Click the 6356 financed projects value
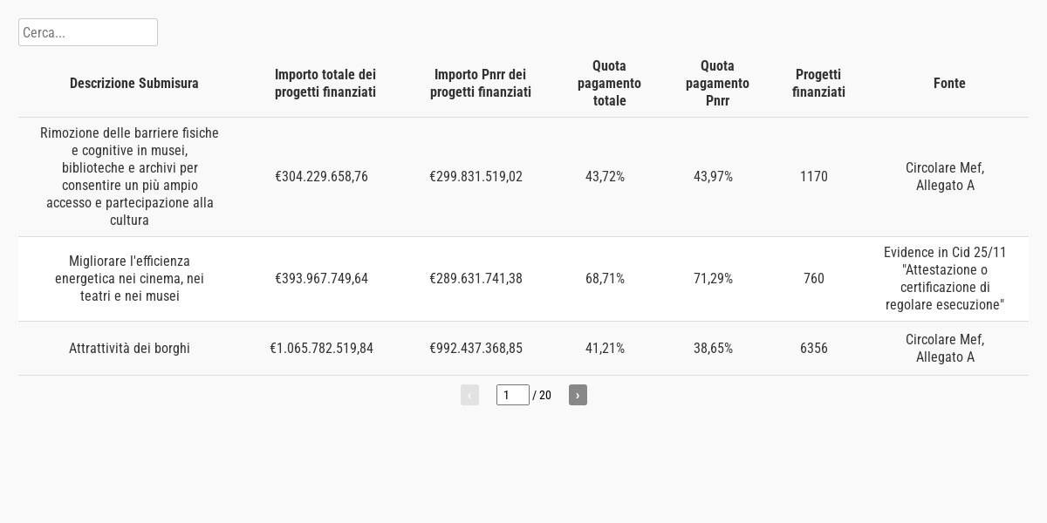 (x=814, y=349)
